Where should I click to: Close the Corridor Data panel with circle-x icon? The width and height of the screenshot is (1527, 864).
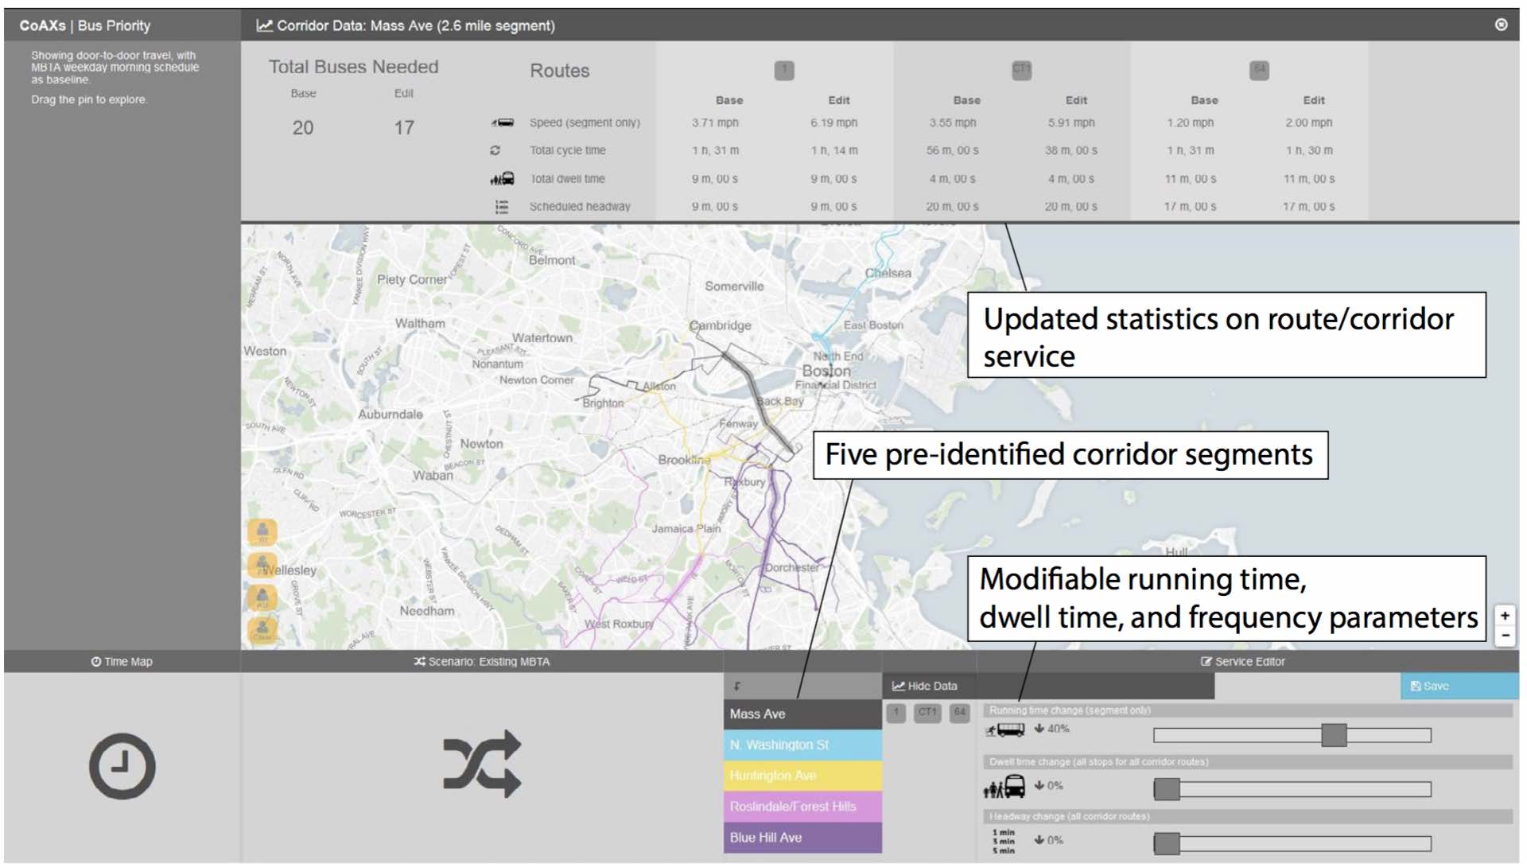(1501, 25)
